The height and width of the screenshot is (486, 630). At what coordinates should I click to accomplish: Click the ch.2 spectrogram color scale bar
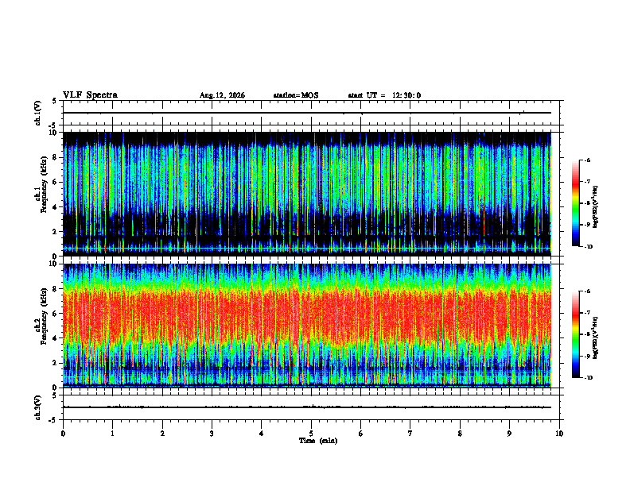pyautogui.click(x=576, y=334)
